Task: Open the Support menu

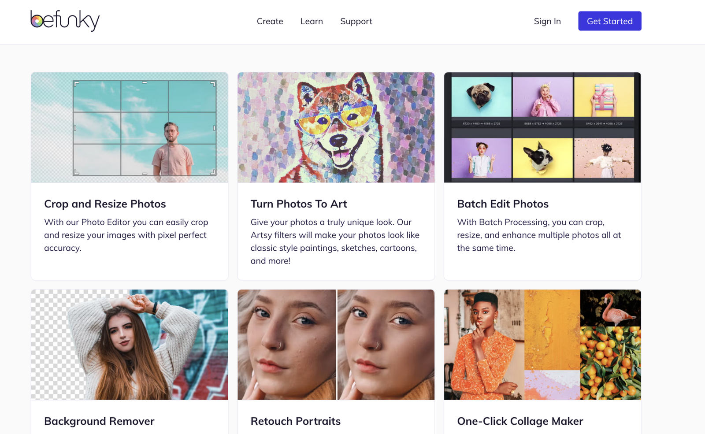Action: (x=356, y=22)
